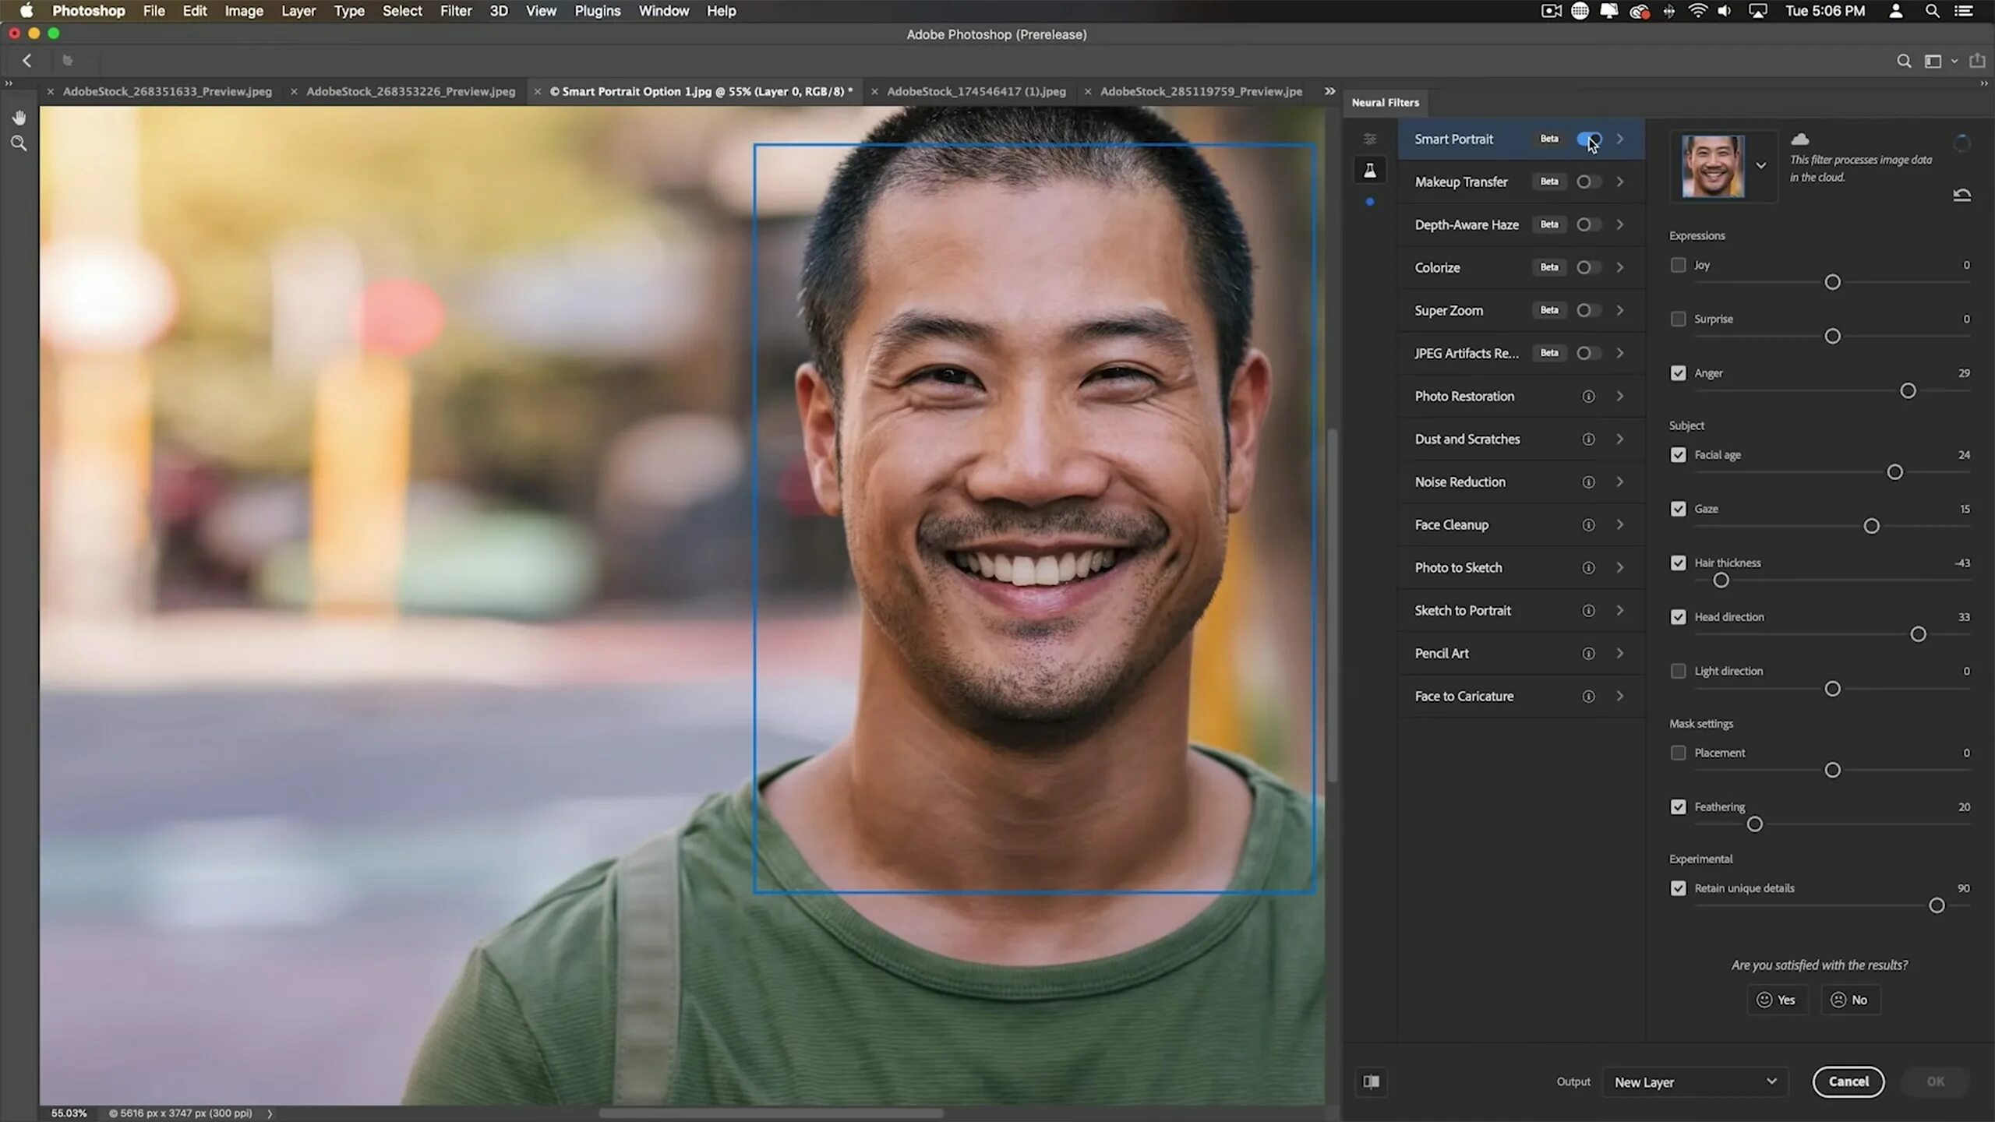This screenshot has width=1995, height=1122.
Task: Toggle the before/after preview icon
Action: click(x=1372, y=1081)
